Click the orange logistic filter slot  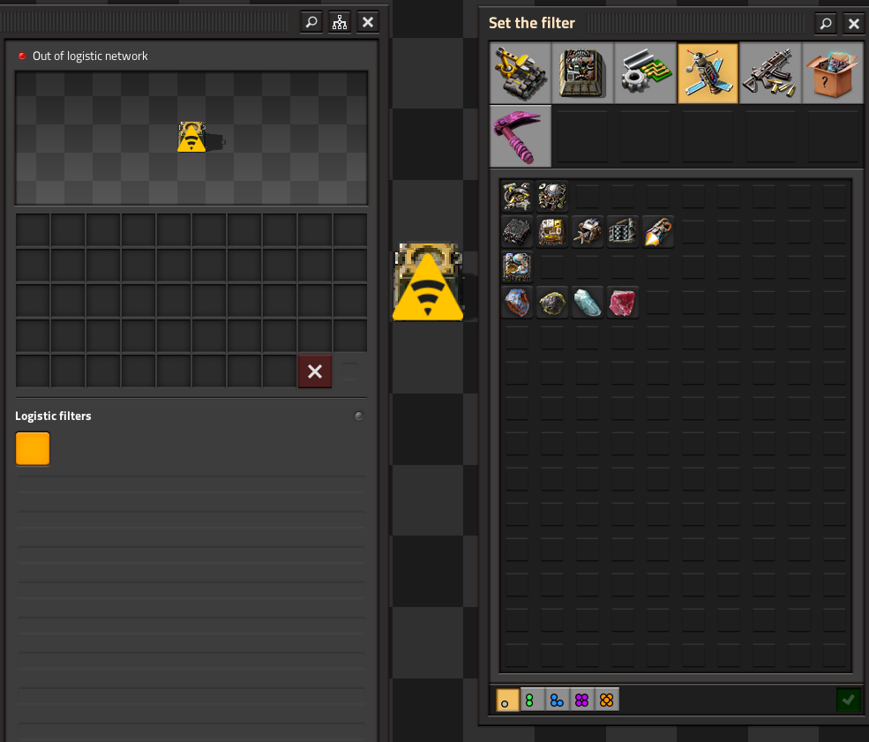[33, 448]
